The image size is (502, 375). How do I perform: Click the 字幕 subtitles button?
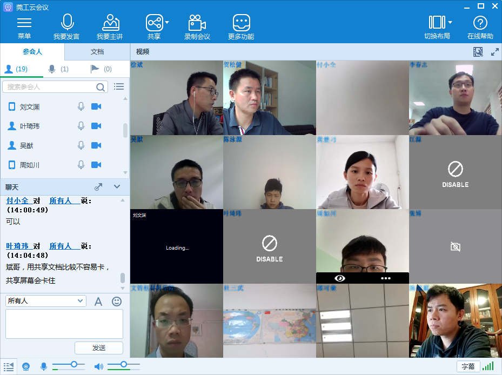(x=468, y=366)
